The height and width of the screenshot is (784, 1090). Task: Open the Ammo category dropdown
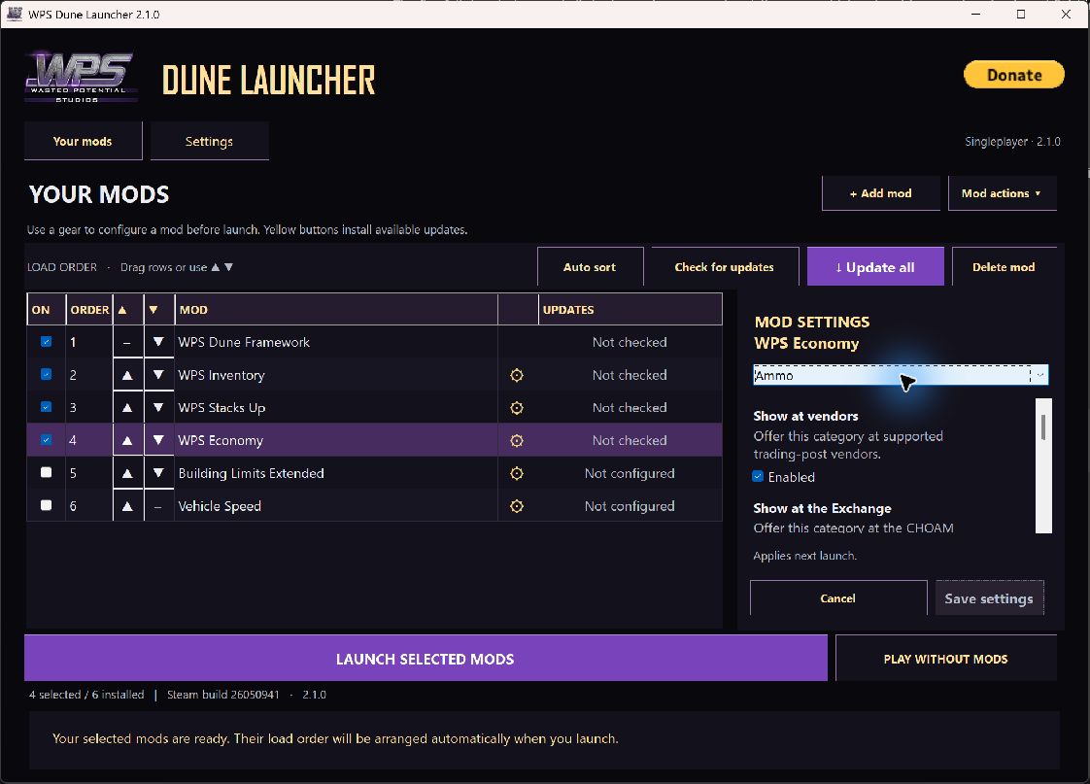point(901,375)
